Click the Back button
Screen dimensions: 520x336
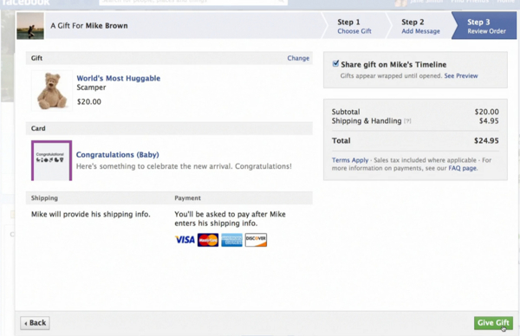[36, 323]
